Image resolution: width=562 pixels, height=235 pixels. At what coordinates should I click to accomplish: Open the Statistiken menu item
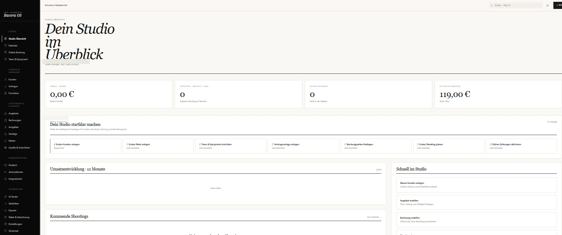[20, 203]
